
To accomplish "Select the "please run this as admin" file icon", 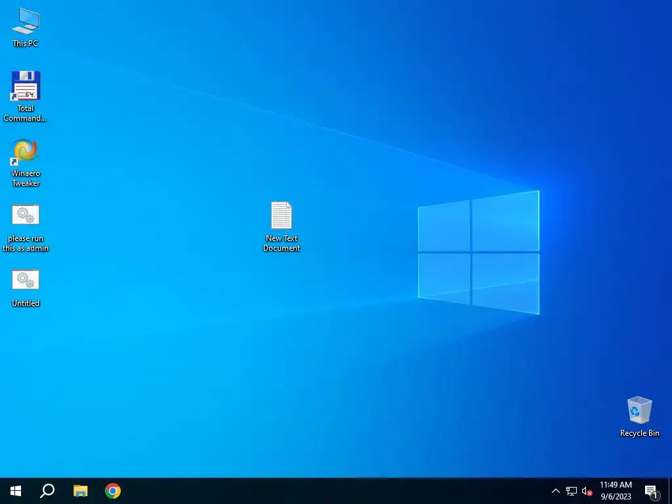I will 26,215.
